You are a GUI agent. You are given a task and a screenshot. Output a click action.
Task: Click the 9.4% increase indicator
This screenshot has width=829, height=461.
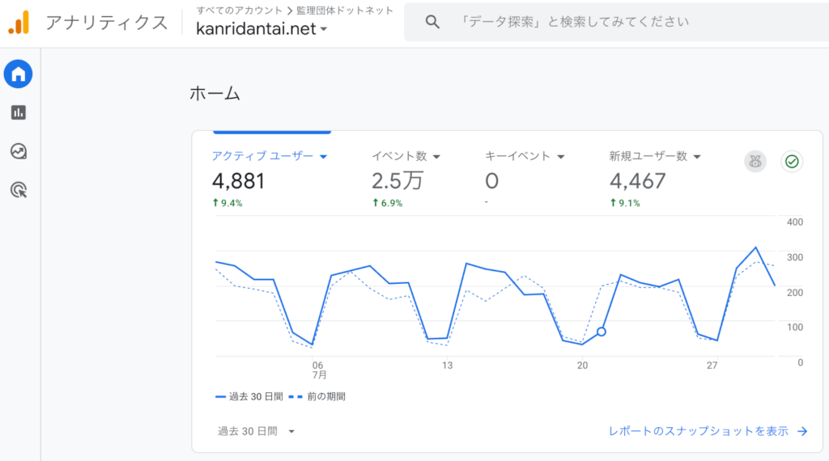[x=227, y=203]
